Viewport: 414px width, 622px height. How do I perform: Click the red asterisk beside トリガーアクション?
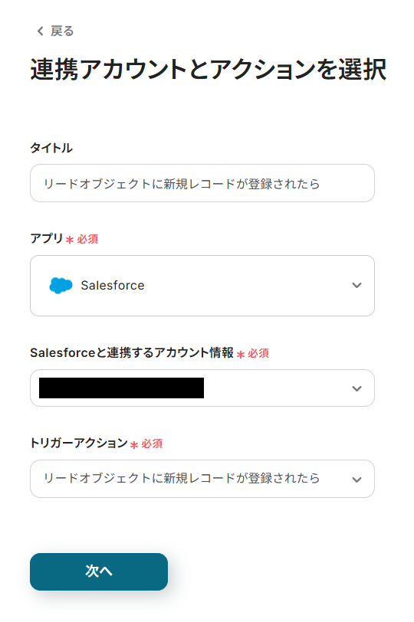pos(134,445)
